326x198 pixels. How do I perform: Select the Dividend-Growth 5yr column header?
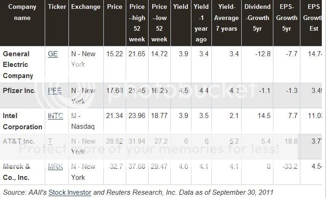[x=257, y=18]
